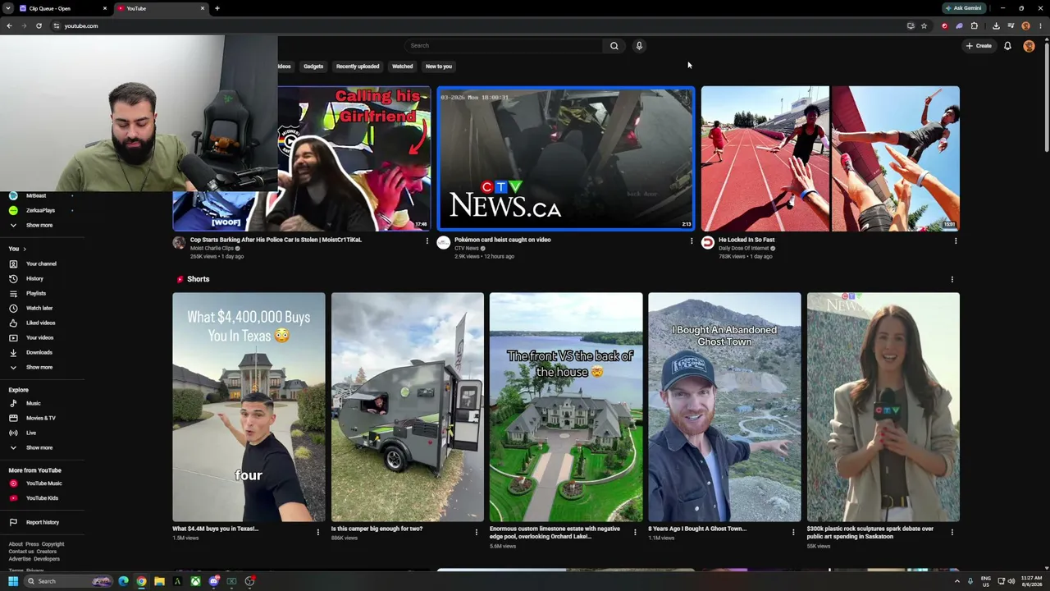Expand Show more under Explore
Image resolution: width=1050 pixels, height=591 pixels.
click(x=41, y=447)
